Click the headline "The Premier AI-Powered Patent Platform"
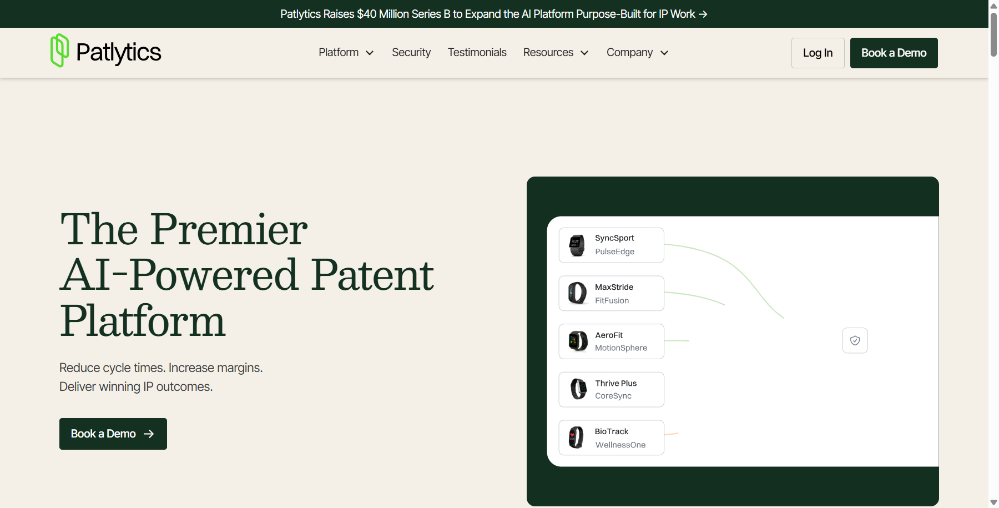This screenshot has height=508, width=999. pyautogui.click(x=247, y=274)
